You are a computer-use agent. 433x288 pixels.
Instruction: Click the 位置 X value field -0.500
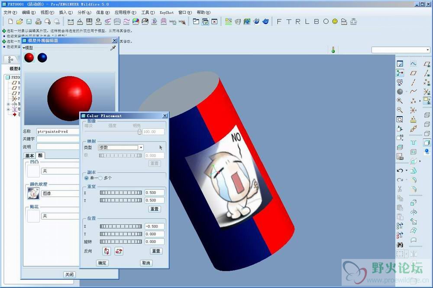tap(155, 227)
